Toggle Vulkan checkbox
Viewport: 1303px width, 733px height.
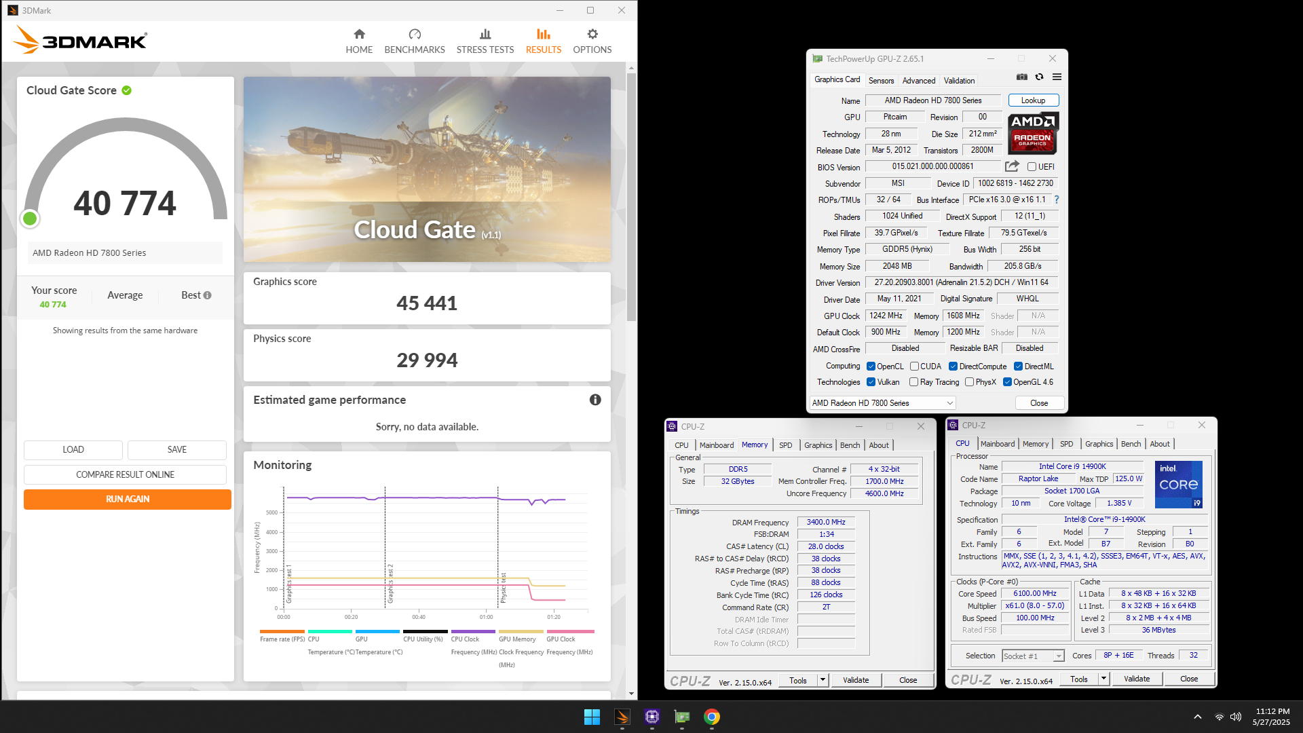pyautogui.click(x=871, y=382)
